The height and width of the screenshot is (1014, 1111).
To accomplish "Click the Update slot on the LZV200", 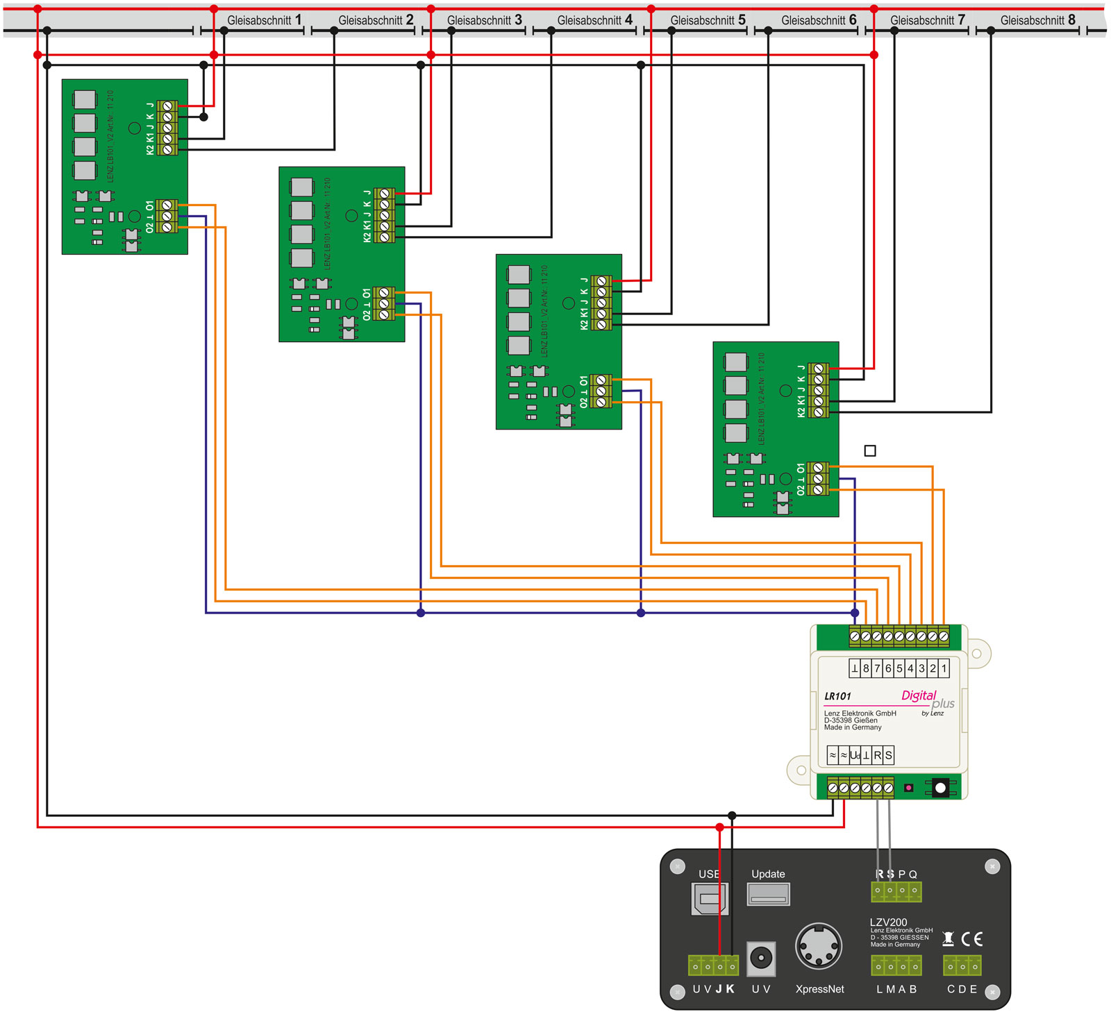I will (768, 894).
